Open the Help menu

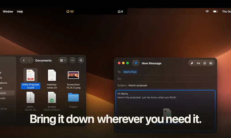coord(20,12)
